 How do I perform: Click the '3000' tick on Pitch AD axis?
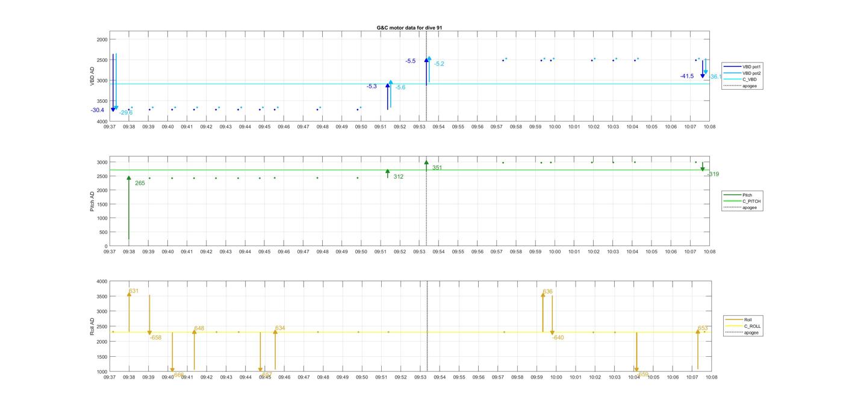coord(102,162)
